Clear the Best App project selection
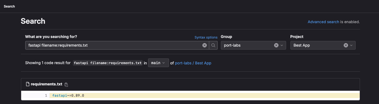This screenshot has width=379, height=104. click(346, 45)
